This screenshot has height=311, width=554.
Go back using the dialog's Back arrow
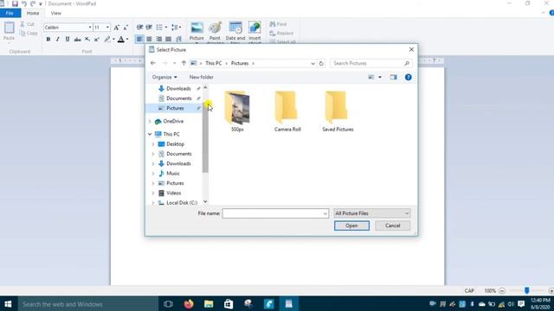coord(152,63)
